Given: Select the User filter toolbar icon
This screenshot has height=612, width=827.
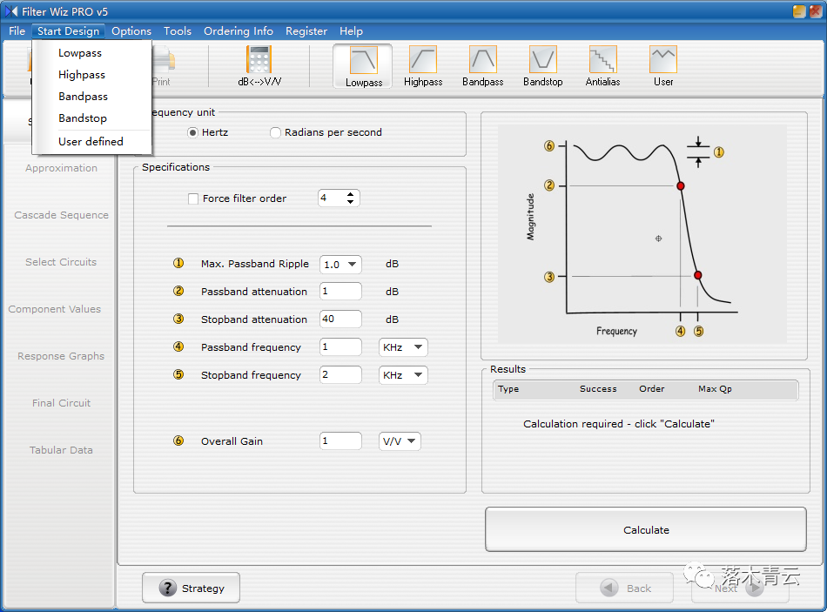Looking at the screenshot, I should click(x=663, y=66).
